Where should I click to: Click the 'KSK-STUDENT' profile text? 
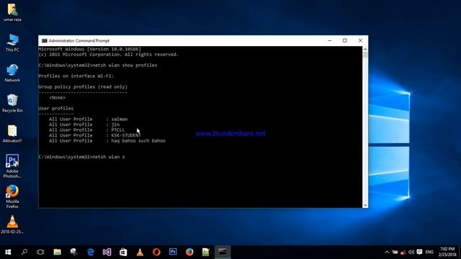coord(126,135)
